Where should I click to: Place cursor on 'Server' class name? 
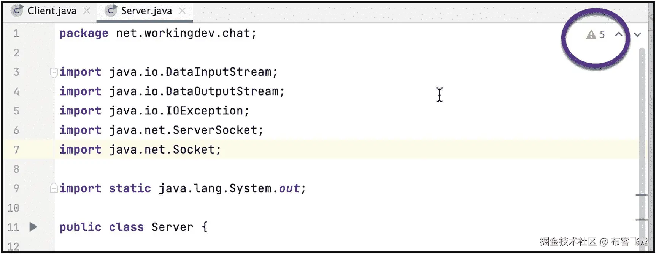click(x=172, y=227)
